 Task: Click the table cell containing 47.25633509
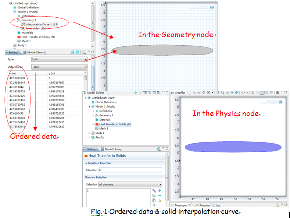(x=17, y=78)
